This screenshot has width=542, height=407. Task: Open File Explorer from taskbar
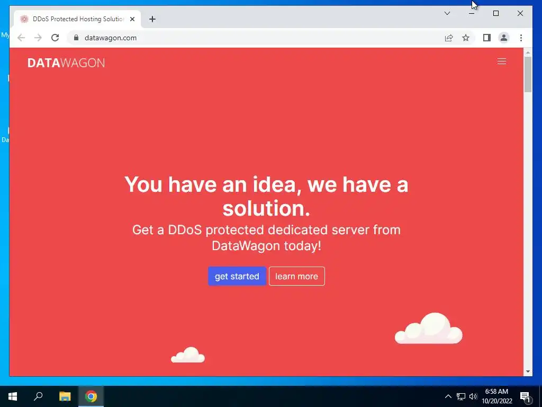(65, 396)
